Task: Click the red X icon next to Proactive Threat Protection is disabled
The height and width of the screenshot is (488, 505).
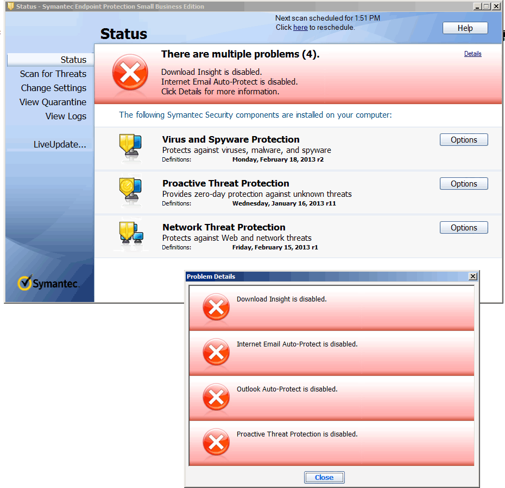Action: click(x=216, y=442)
